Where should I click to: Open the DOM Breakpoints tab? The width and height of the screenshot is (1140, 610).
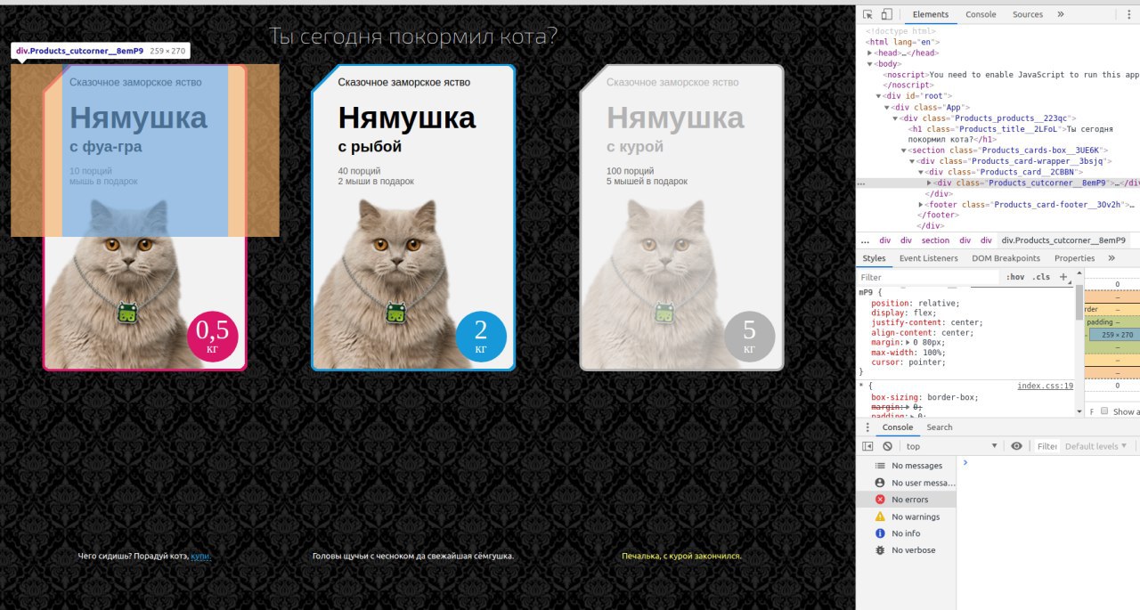(1006, 258)
